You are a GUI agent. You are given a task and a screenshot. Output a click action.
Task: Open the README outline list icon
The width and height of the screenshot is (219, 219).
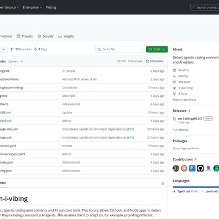(x=163, y=183)
